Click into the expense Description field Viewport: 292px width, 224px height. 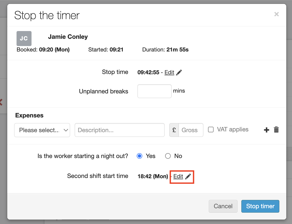click(119, 130)
